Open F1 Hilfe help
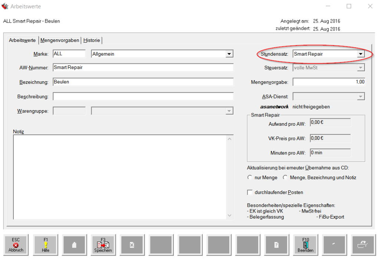This screenshot has width=380, height=259. (46, 245)
